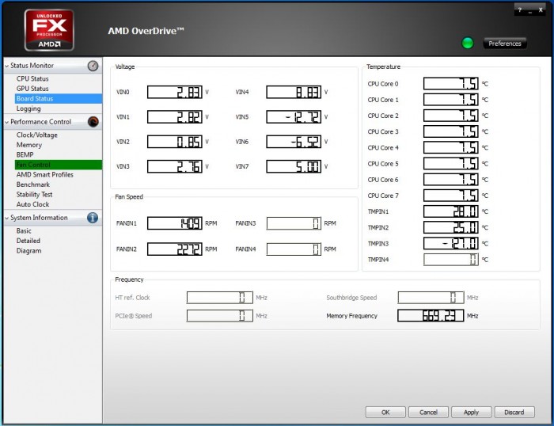Click the VIN6 voltage readout

294,142
